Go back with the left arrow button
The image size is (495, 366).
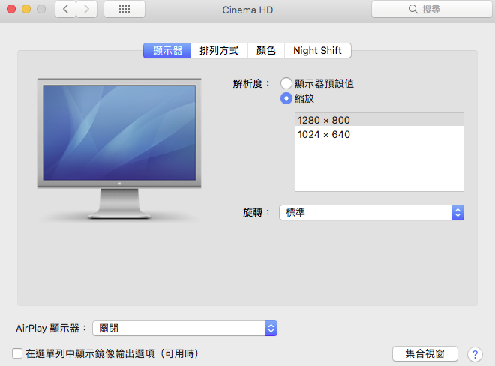pos(65,9)
